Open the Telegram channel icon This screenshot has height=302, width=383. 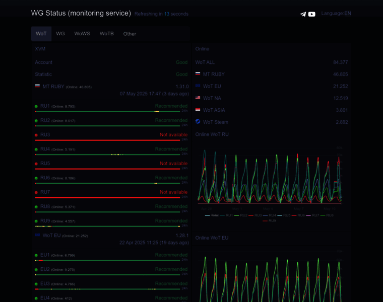tap(303, 14)
